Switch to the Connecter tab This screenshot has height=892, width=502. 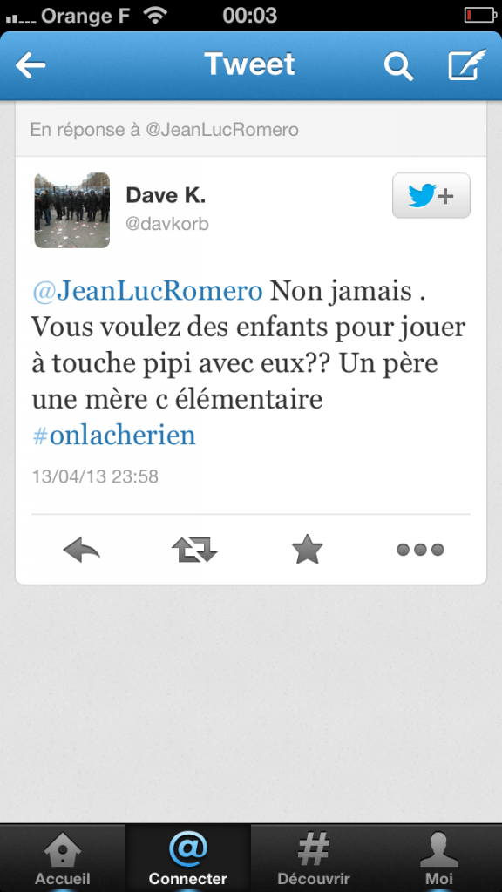point(188,858)
